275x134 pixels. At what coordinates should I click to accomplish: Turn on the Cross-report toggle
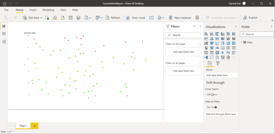pyautogui.click(x=214, y=95)
